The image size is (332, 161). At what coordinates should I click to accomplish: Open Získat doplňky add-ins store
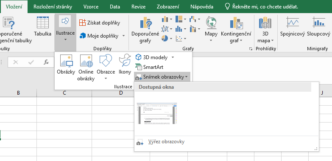click(100, 23)
